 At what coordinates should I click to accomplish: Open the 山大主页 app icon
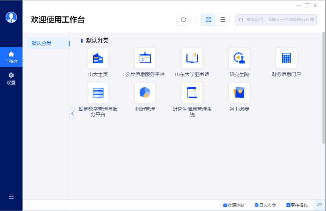(98, 58)
